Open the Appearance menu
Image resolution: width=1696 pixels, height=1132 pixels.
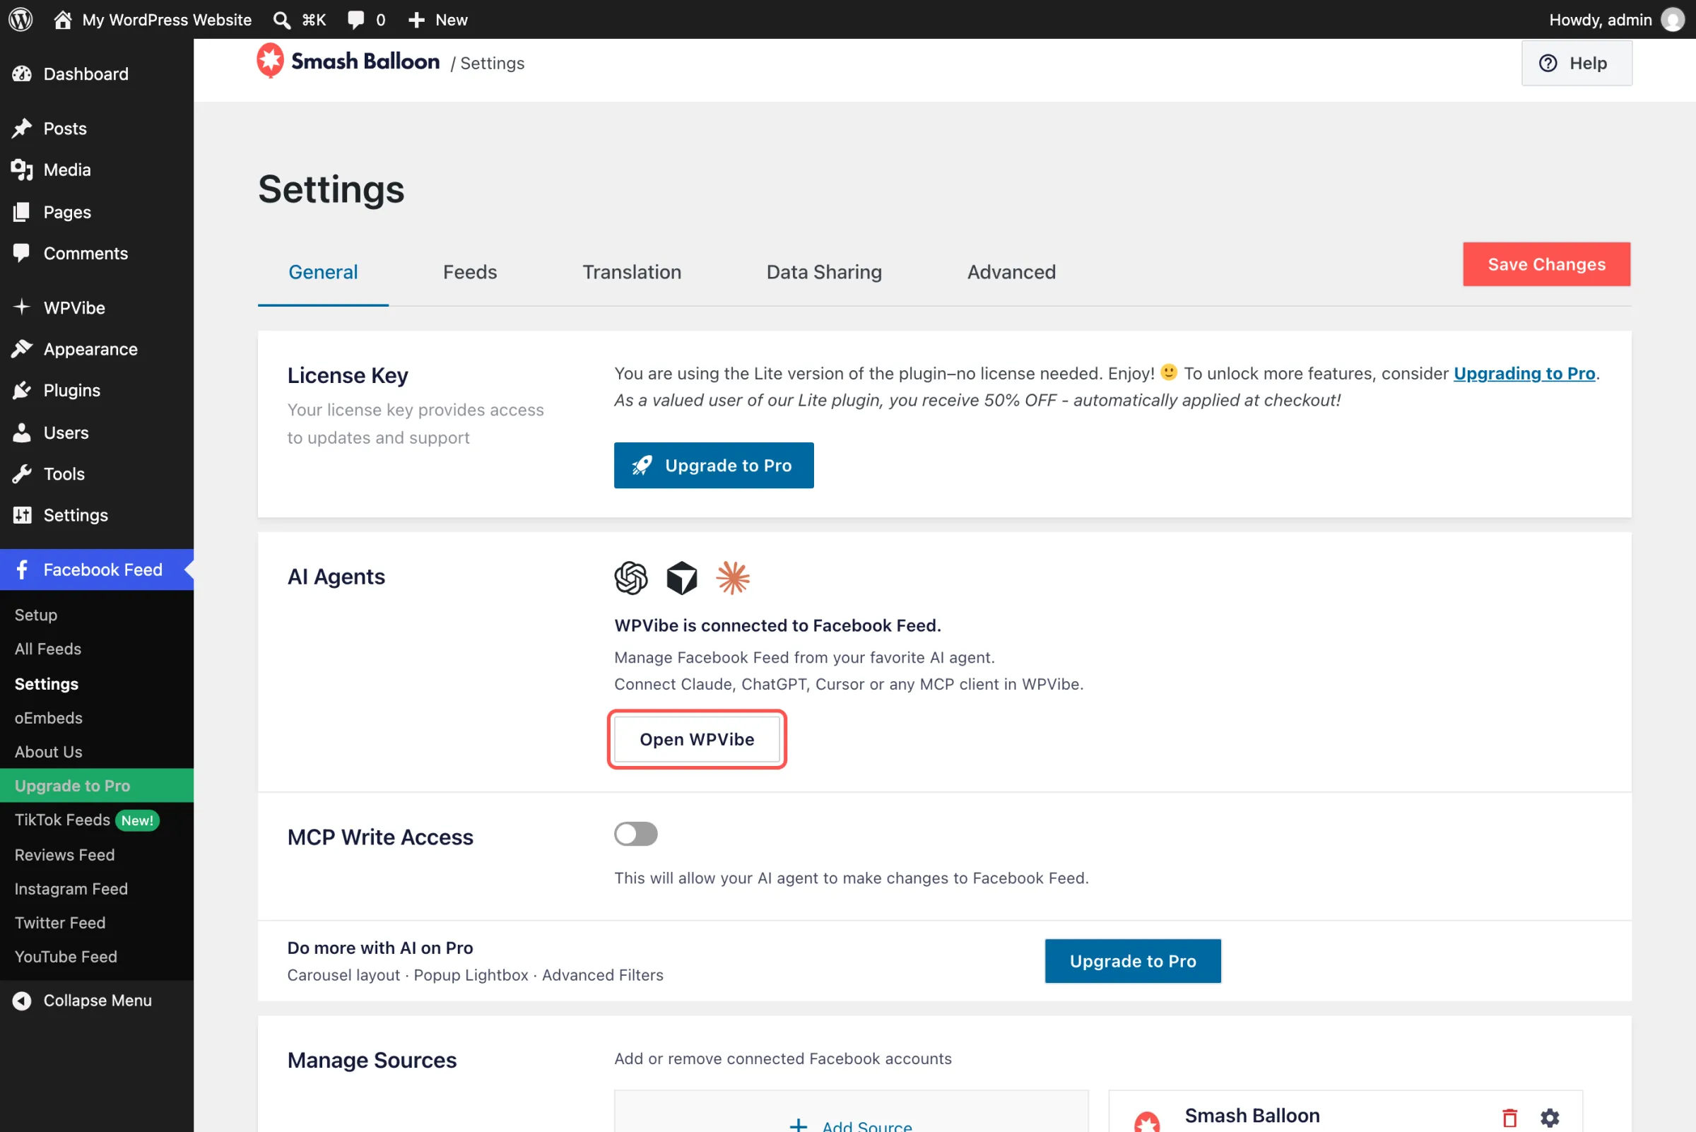(97, 348)
